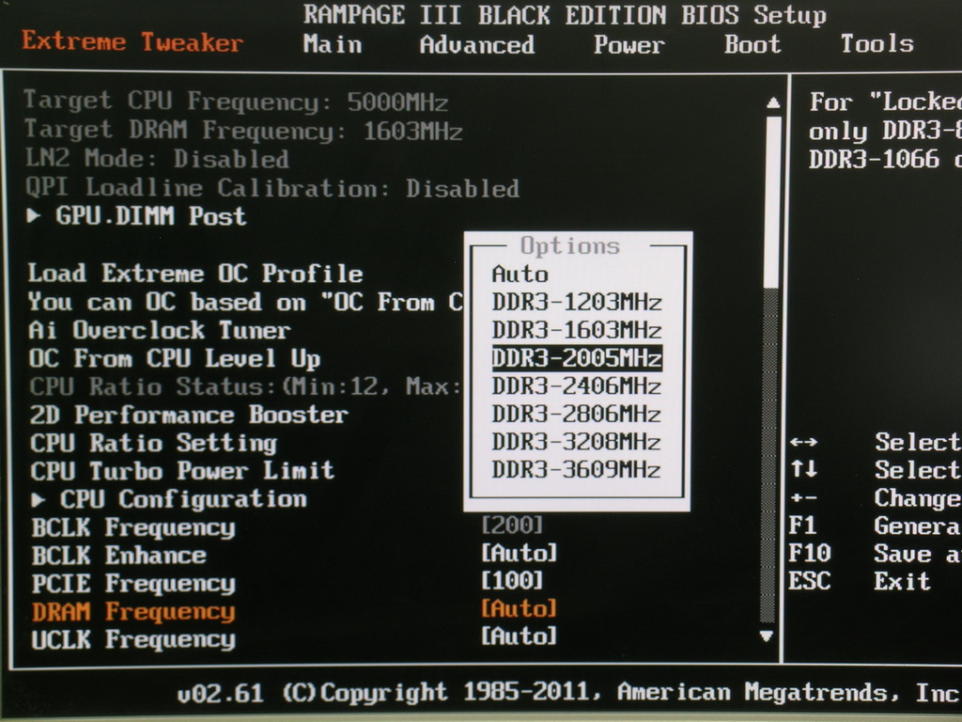Open UCLK Frequency [Auto] value
Viewport: 962px width, 722px height.
(519, 636)
